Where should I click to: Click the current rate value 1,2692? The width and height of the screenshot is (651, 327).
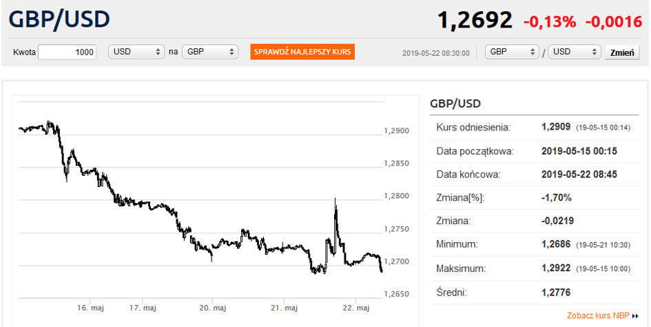(475, 21)
